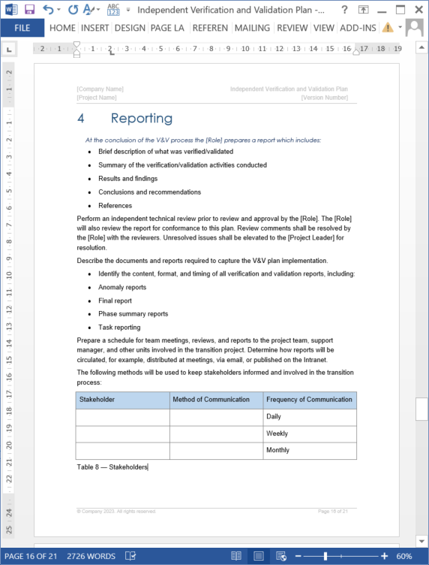Switch to the VIEW tab
This screenshot has height=565, width=429.
pyautogui.click(x=324, y=28)
